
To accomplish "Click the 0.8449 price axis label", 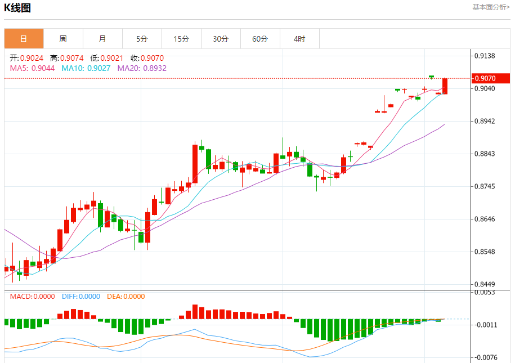I will click(x=485, y=284).
